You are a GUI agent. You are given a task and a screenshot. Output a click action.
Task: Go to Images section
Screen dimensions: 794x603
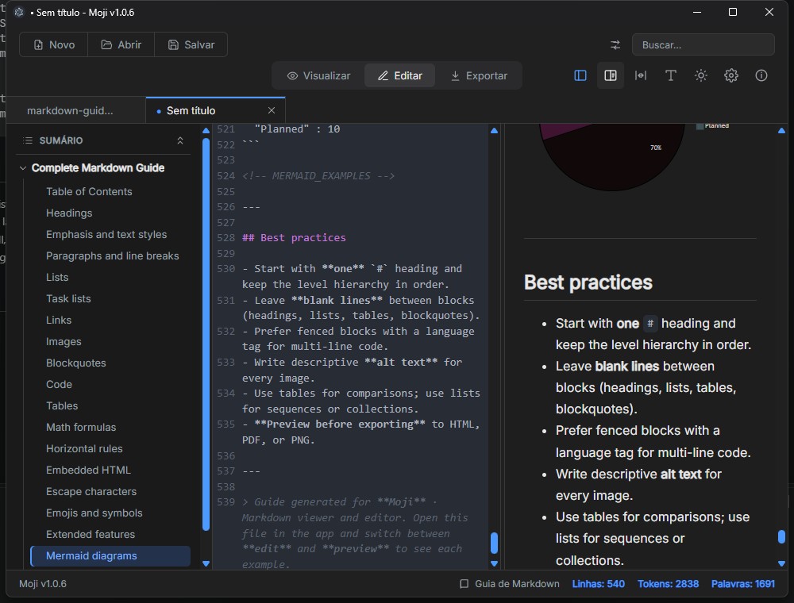(64, 341)
